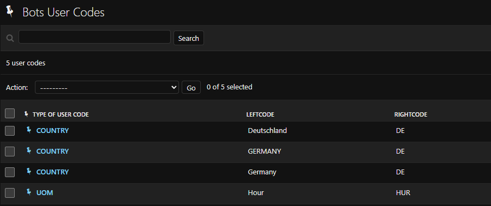The image size is (491, 206).
Task: Select the checkbox for the Hour UOM row
Action: coord(10,193)
